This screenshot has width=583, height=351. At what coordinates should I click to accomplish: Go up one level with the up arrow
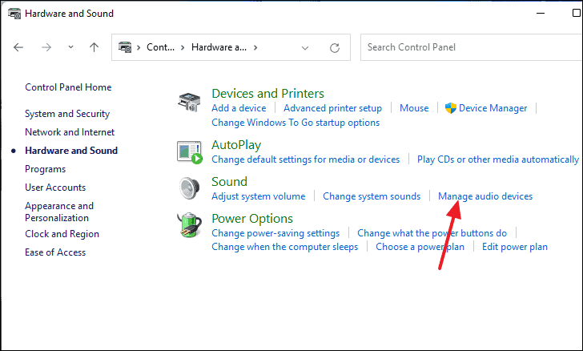94,47
